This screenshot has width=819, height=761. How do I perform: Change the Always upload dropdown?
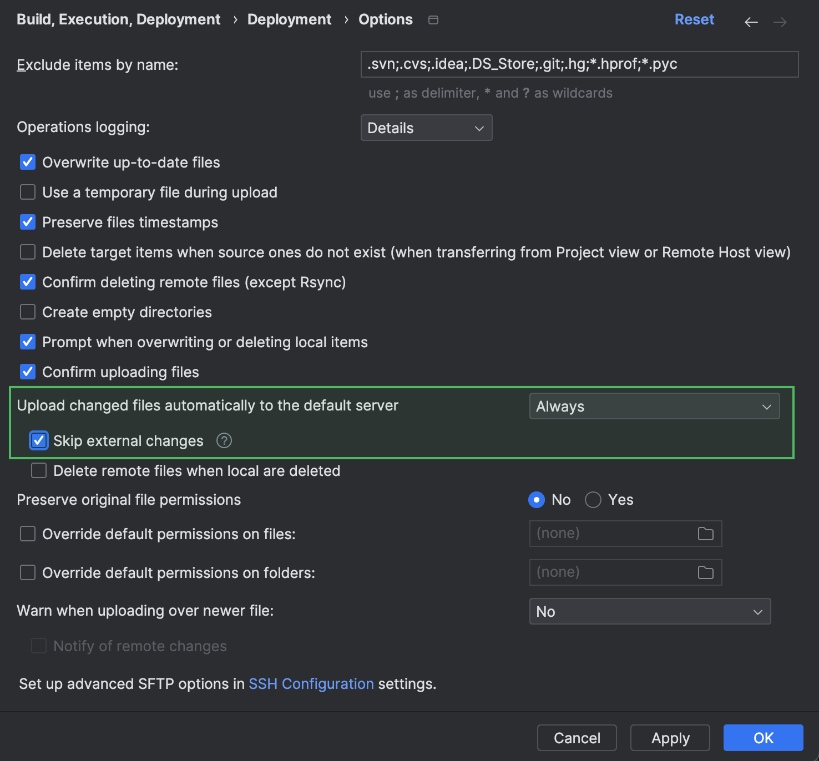pos(654,406)
